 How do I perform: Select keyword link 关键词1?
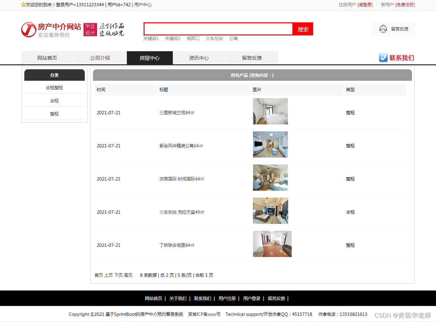pos(151,38)
